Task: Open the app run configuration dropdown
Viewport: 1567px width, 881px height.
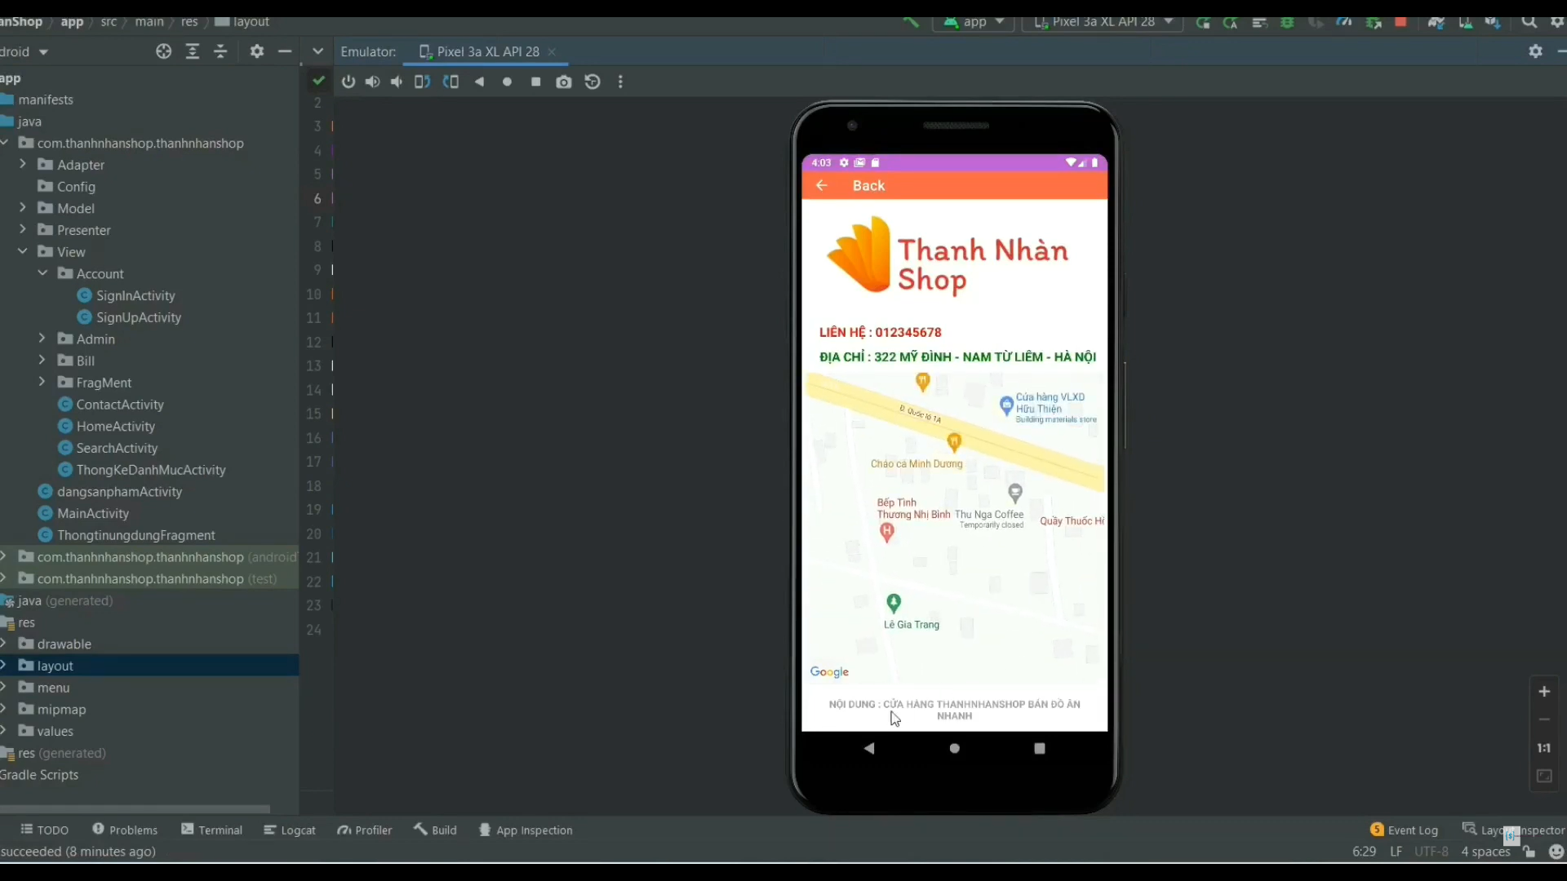Action: pos(974,22)
